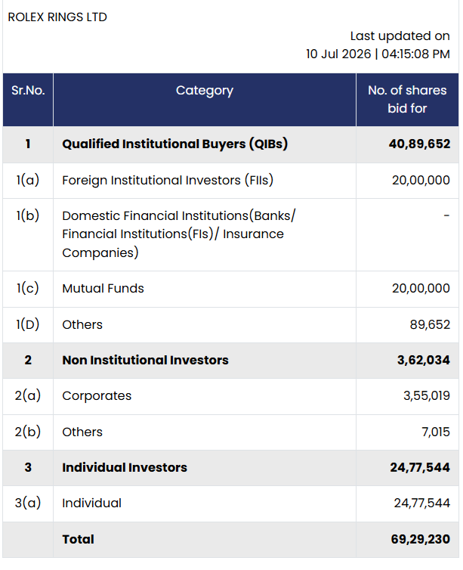Click serial number 1(a)
Screen dimensions: 463x570
[x=28, y=180]
